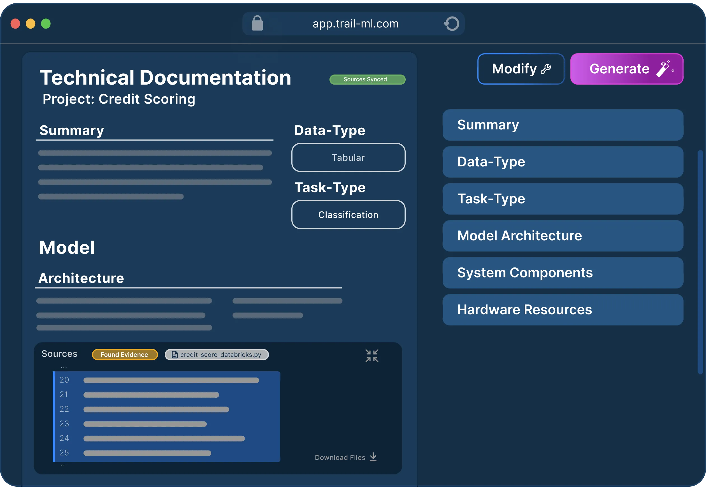Click the wrench icon on Modify

546,69
